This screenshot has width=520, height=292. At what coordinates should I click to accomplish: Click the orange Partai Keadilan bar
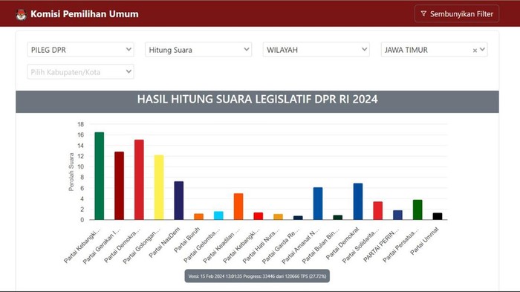[238, 207]
